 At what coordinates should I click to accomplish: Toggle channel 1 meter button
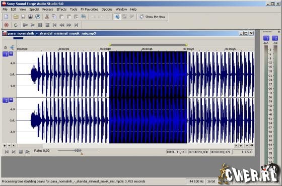[x=266, y=38]
